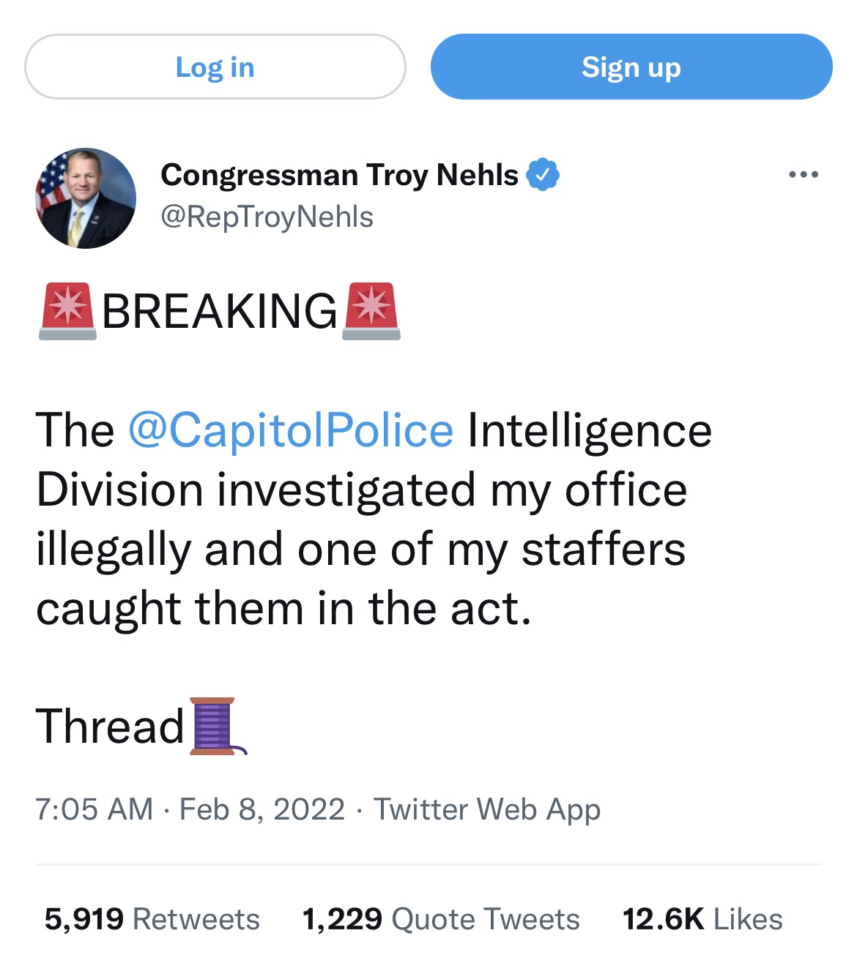Click the 7:05 AM timestamp

tap(94, 809)
